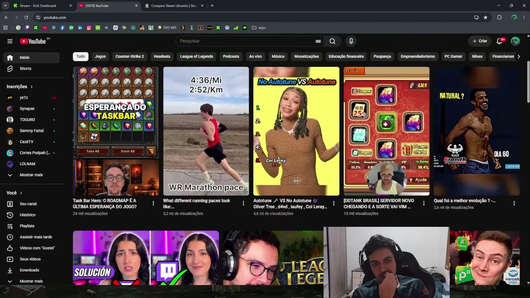This screenshot has height=298, width=530.
Task: Open the WR Marathon pace Short thumbnail
Action: pos(206,131)
